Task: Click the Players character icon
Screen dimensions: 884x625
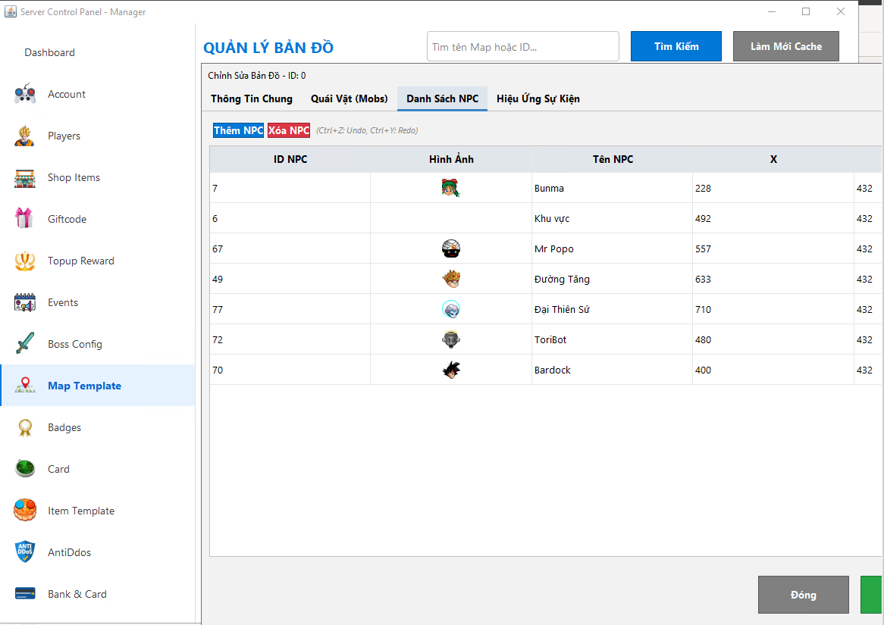Action: tap(25, 136)
